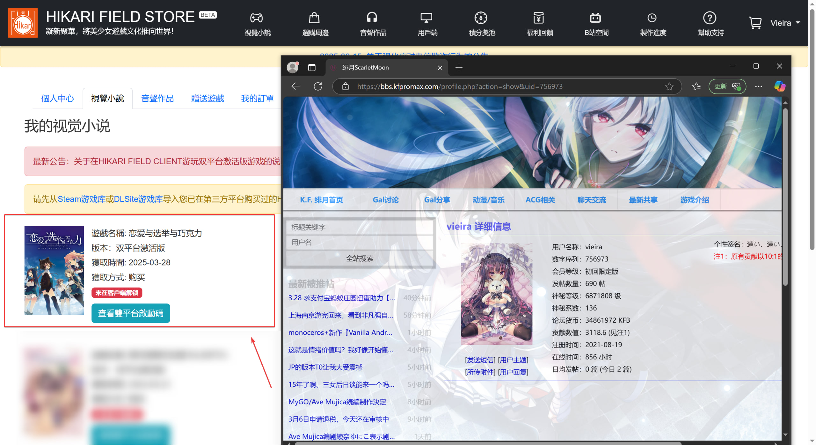Open the browser profile avatar
The image size is (816, 445).
coord(292,68)
